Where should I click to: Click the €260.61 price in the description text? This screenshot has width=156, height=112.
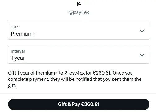(102, 73)
